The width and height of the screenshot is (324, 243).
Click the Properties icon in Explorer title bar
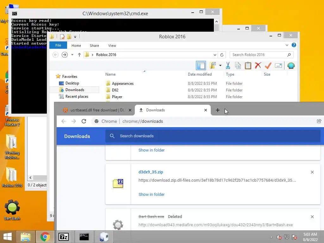[x=62, y=37]
